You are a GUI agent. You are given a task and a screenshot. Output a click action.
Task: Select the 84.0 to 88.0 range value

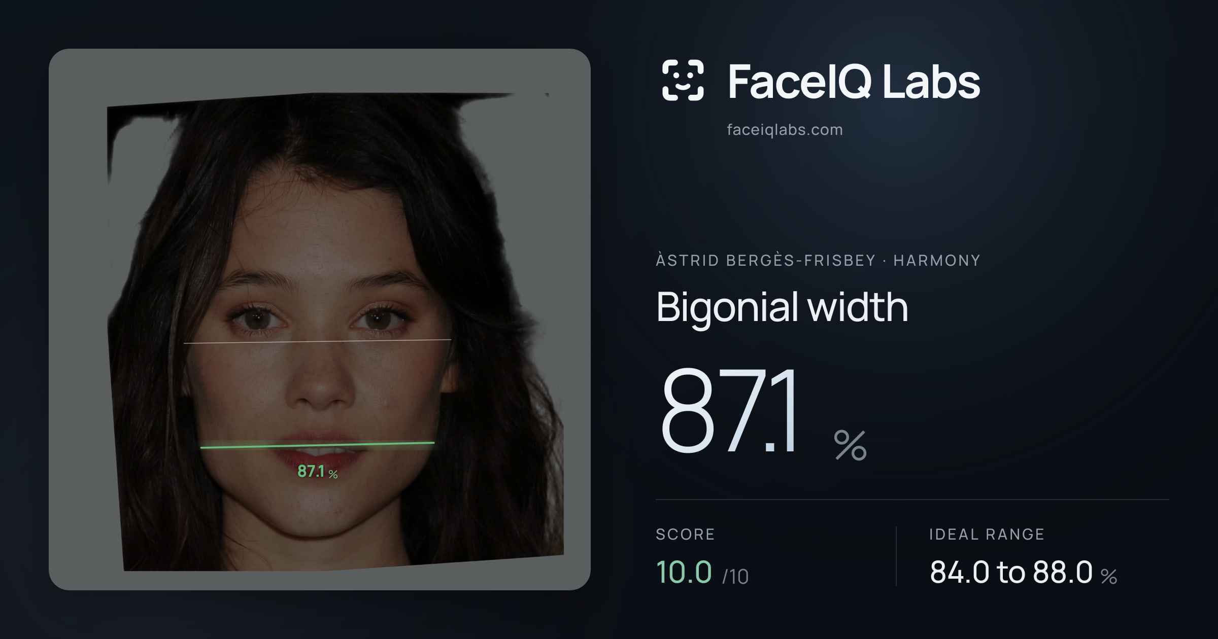(1011, 573)
